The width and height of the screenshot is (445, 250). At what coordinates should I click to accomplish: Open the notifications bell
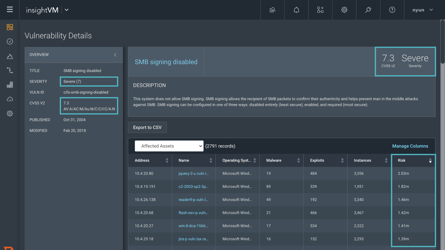click(x=296, y=10)
